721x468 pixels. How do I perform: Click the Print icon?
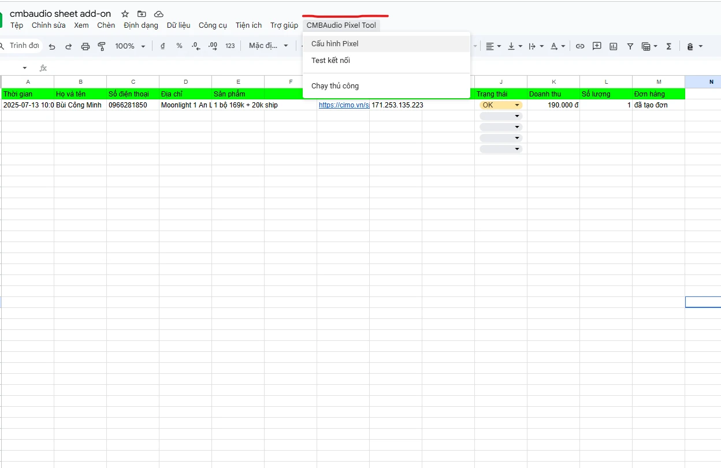(x=86, y=46)
